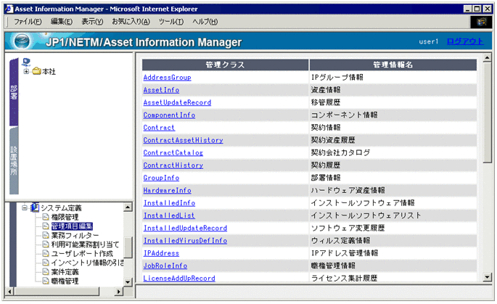The height and width of the screenshot is (304, 497).
Task: Click page icon beside 案件定義
Action: 46,271
